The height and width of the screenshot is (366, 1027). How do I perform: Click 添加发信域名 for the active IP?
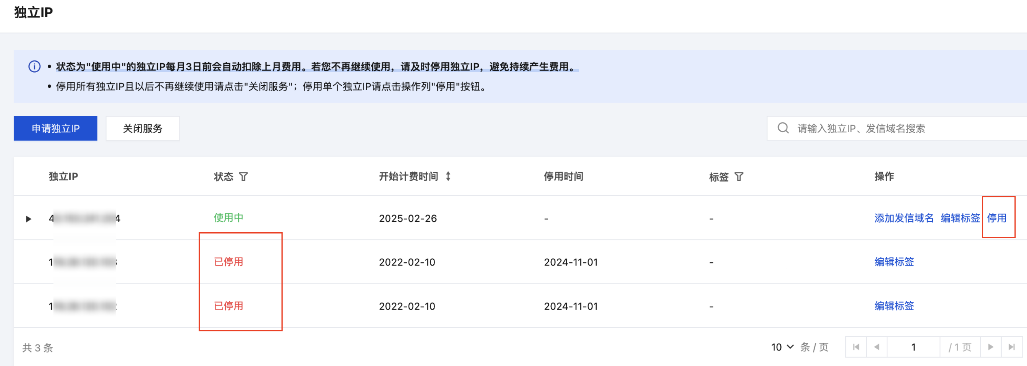point(904,218)
